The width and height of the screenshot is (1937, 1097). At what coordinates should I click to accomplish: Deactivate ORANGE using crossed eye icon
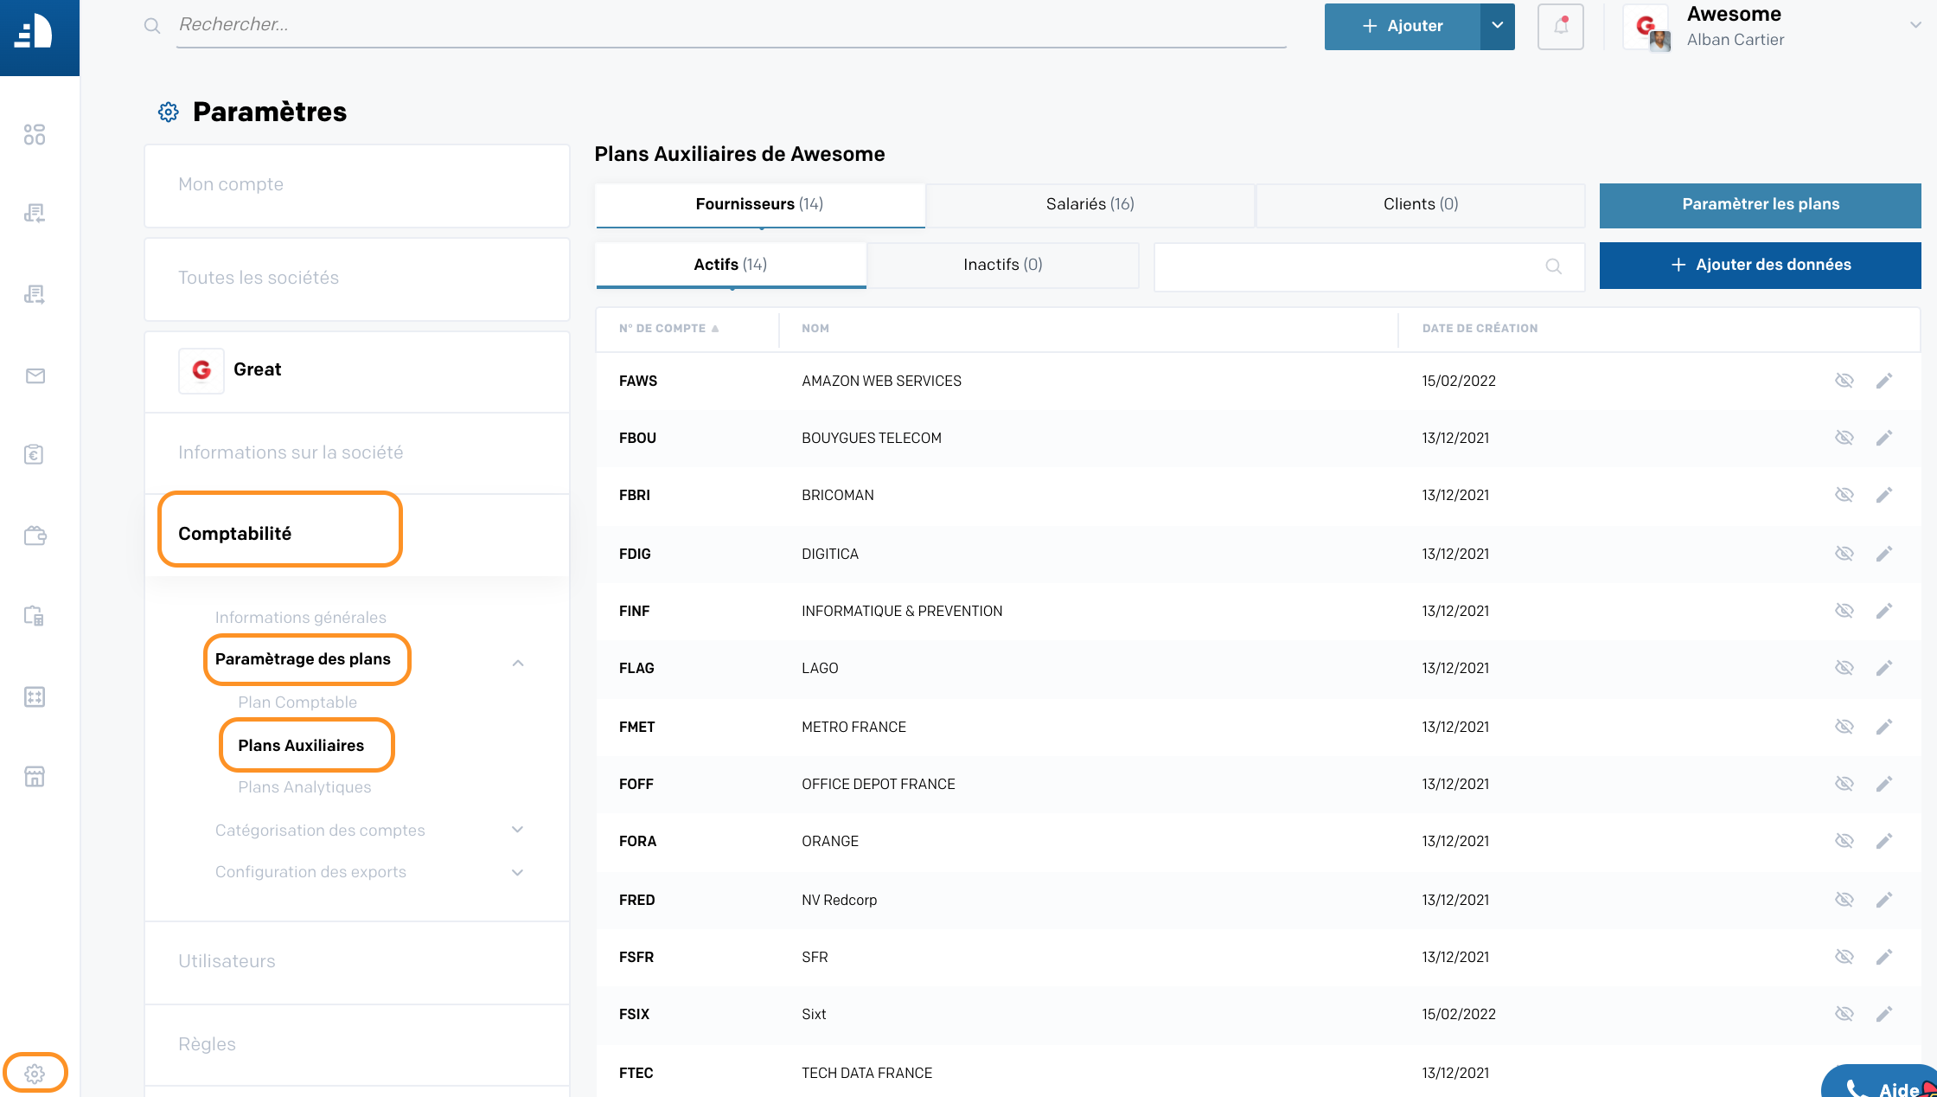click(x=1844, y=841)
